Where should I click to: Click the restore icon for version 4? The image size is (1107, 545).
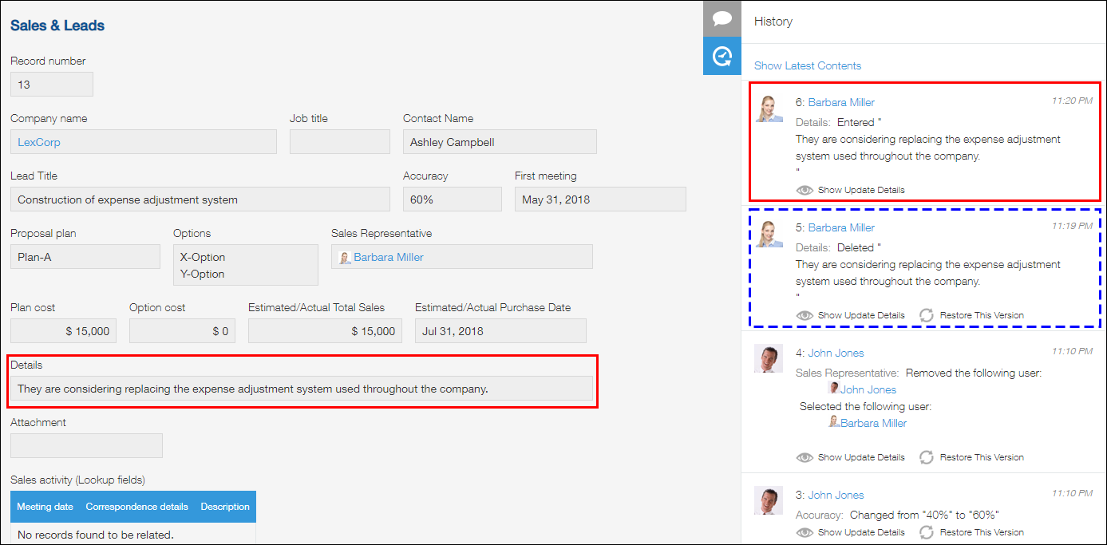click(927, 457)
